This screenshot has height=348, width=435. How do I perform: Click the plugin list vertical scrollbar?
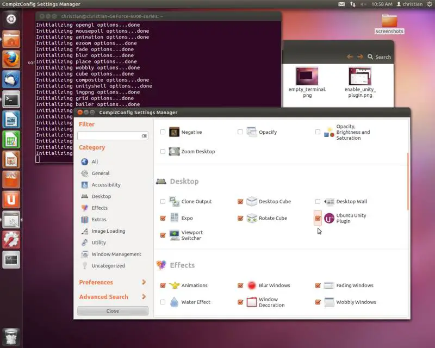(408, 181)
